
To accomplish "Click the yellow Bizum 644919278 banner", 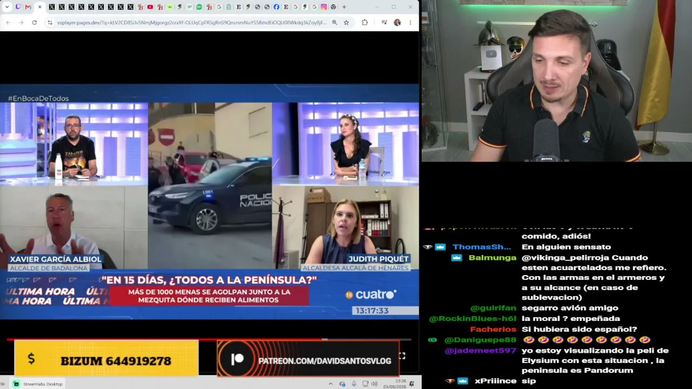I will pyautogui.click(x=107, y=358).
